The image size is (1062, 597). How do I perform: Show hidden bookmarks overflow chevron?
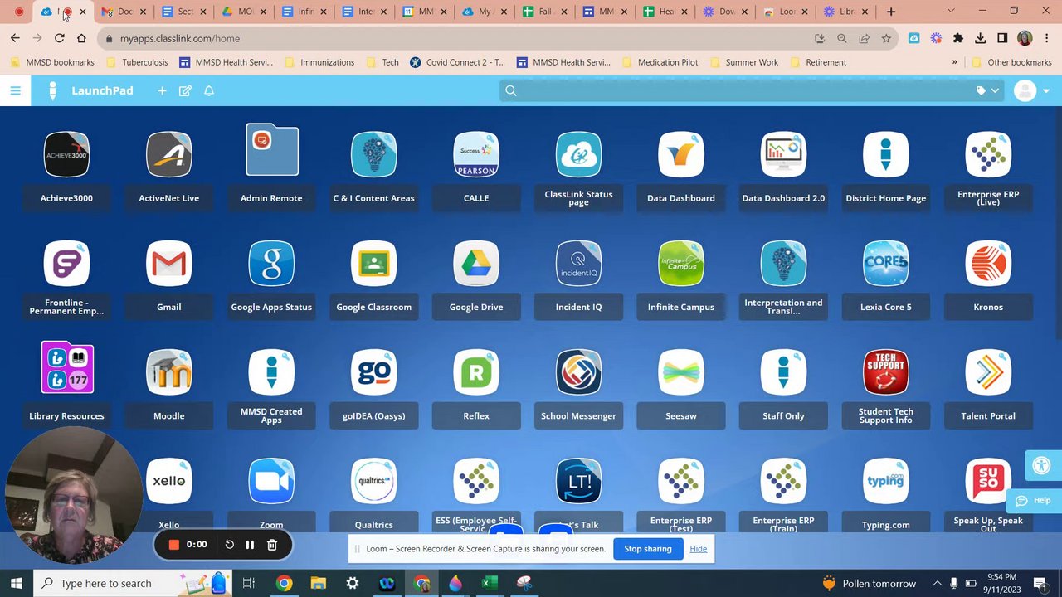point(954,62)
